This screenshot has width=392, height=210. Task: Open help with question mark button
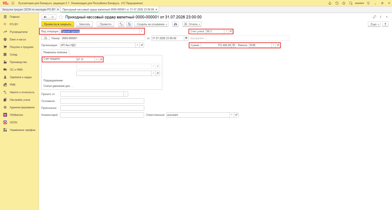pos(385,24)
